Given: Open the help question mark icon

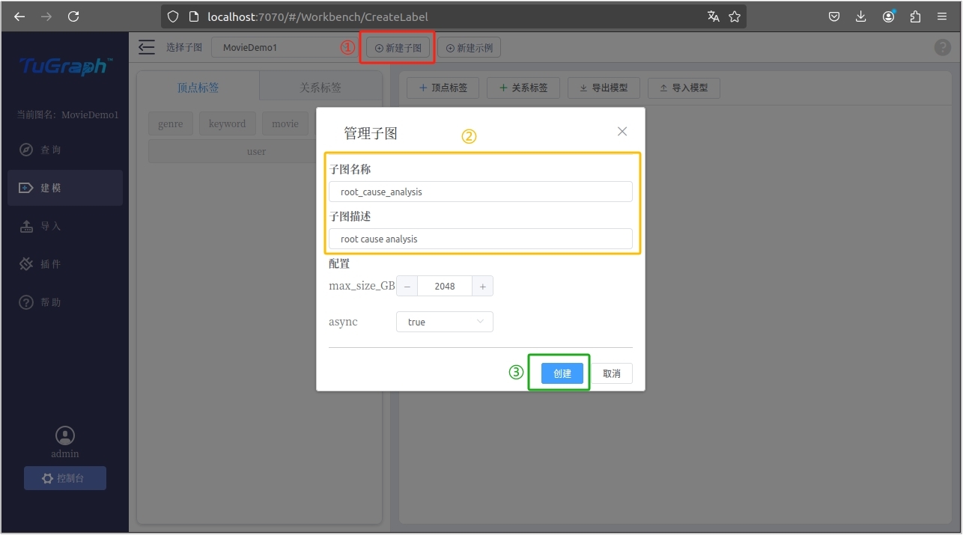Looking at the screenshot, I should point(942,47).
